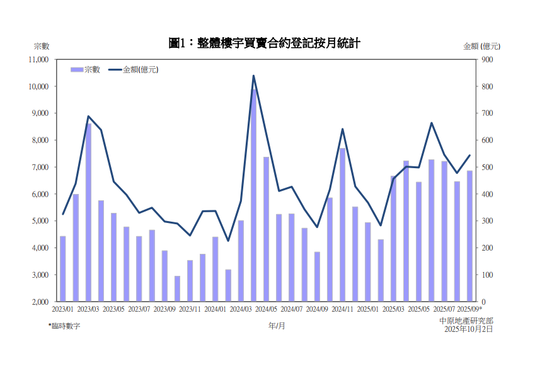The width and height of the screenshot is (535, 376).
Task: Click the 900 right axis tick label
Action: (x=487, y=60)
